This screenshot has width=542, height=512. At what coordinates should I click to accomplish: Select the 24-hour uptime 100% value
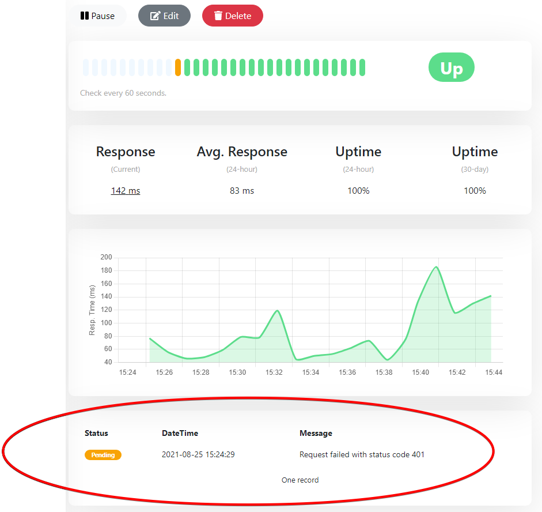pyautogui.click(x=358, y=191)
